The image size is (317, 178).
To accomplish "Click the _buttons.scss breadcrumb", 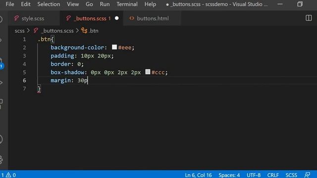I will pyautogui.click(x=57, y=31).
